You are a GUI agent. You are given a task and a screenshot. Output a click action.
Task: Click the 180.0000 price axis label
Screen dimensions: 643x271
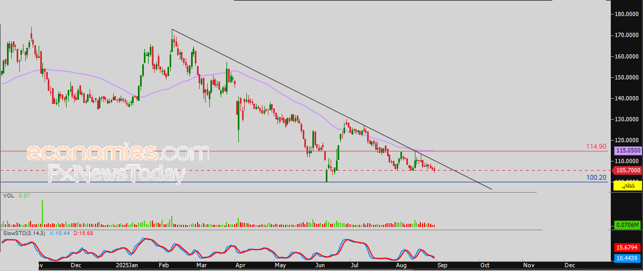point(626,14)
